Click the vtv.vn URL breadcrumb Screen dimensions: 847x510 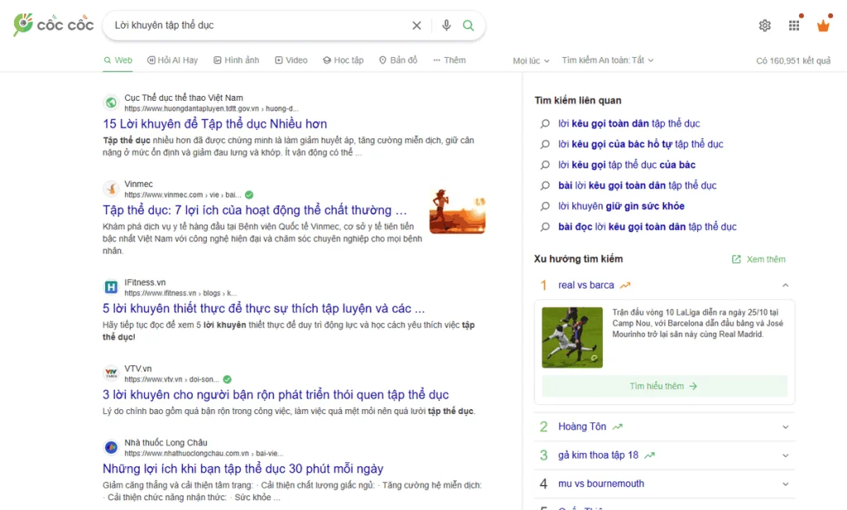tap(172, 379)
